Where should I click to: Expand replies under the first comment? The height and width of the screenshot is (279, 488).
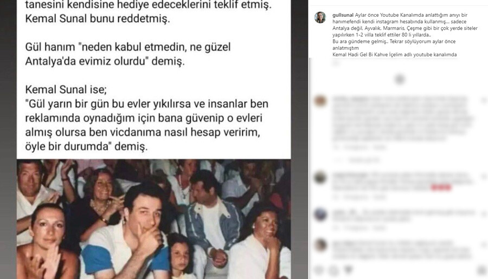click(357, 160)
